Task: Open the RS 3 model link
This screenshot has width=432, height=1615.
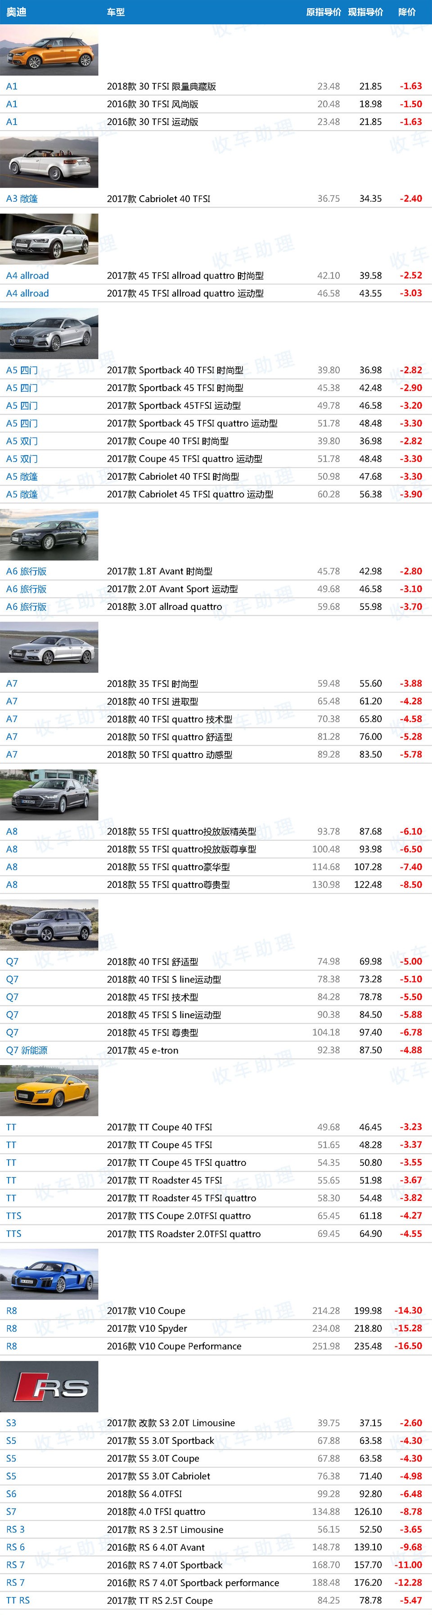Action: coord(16,1530)
